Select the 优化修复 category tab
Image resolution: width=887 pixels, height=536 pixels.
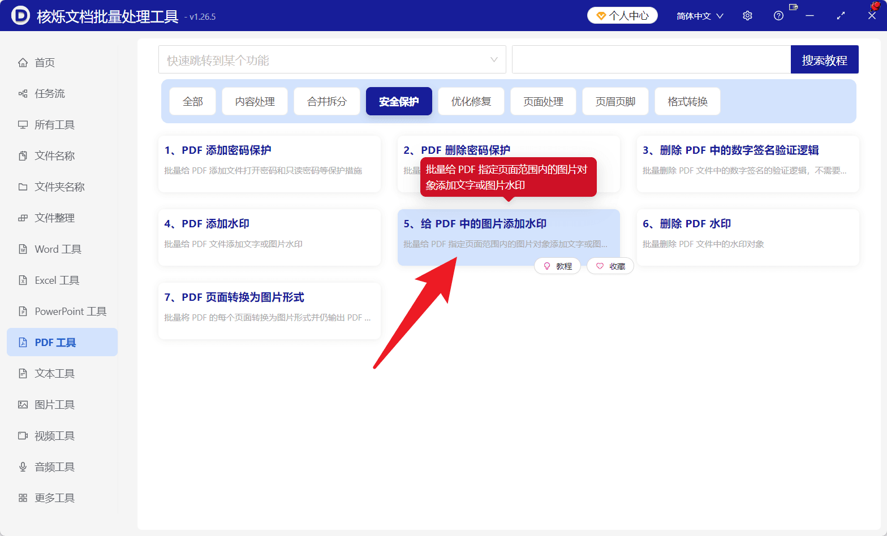(x=471, y=101)
